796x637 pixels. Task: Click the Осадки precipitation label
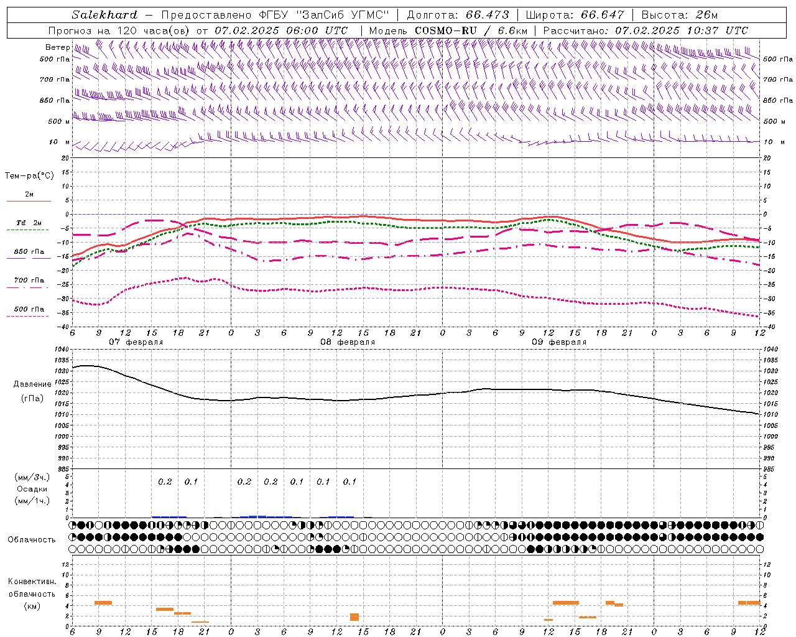coord(32,489)
